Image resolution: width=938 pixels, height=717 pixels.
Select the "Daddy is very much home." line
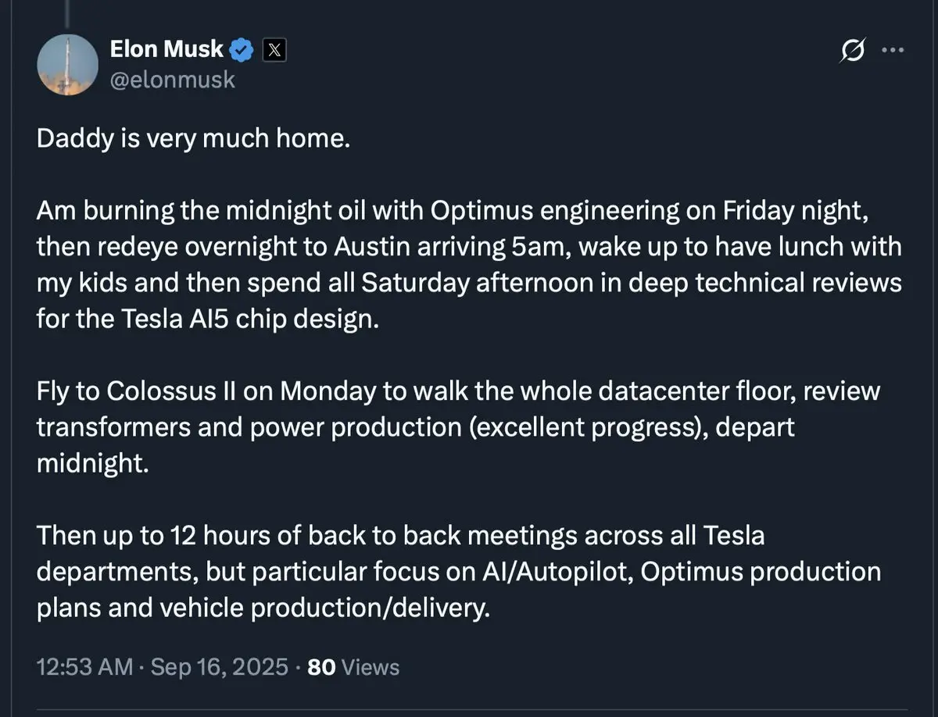click(x=192, y=140)
